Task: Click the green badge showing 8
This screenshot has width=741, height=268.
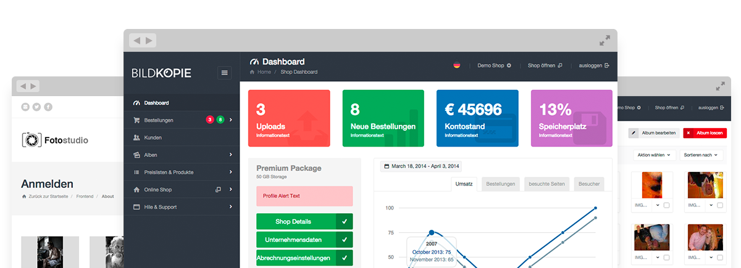Action: [x=220, y=120]
